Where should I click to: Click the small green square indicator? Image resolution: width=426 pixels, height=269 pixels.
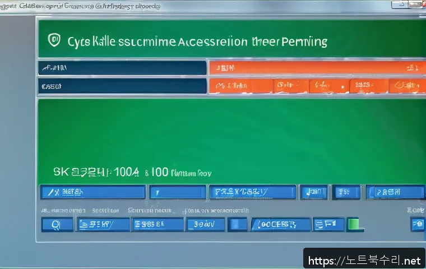click(353, 225)
